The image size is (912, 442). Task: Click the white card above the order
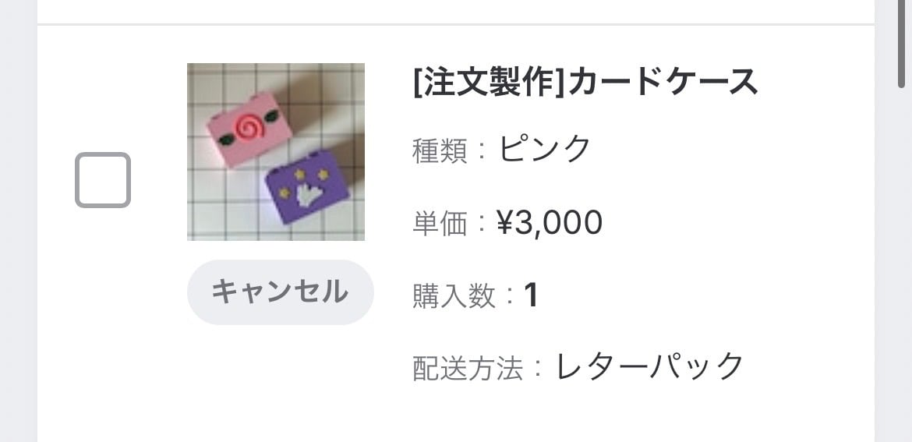tap(455, 10)
